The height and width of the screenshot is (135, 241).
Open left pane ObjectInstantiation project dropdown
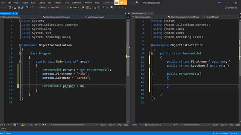point(21,17)
